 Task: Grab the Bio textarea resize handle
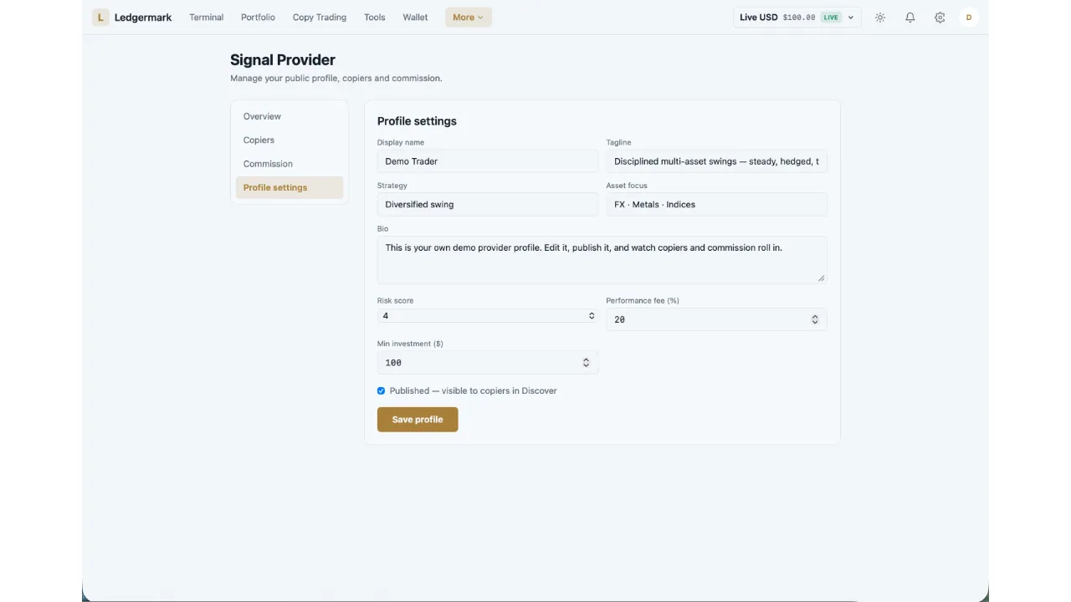pyautogui.click(x=821, y=278)
